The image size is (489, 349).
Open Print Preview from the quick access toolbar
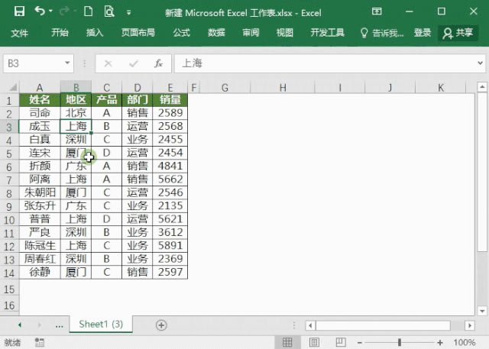[109, 12]
